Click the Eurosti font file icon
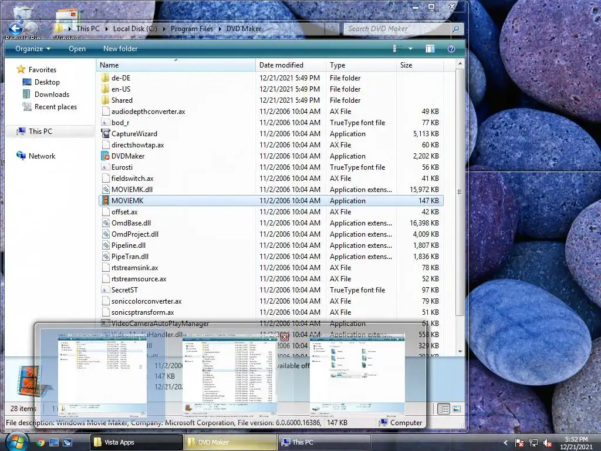601x451 pixels. (x=106, y=167)
